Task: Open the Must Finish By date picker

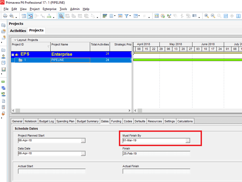Action: coord(188,141)
